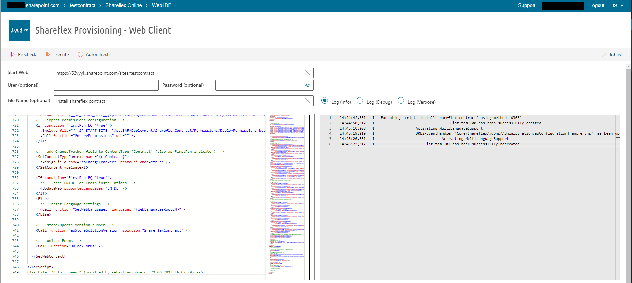Image resolution: width=632 pixels, height=283 pixels.
Task: Show password with the eye icon
Action: 308,85
